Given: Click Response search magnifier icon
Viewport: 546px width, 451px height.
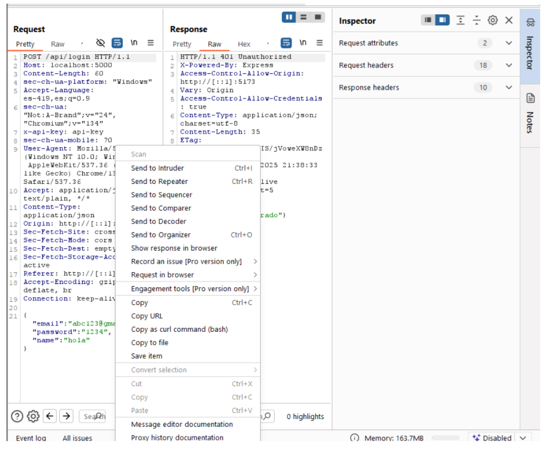Looking at the screenshot, I should tap(267, 416).
